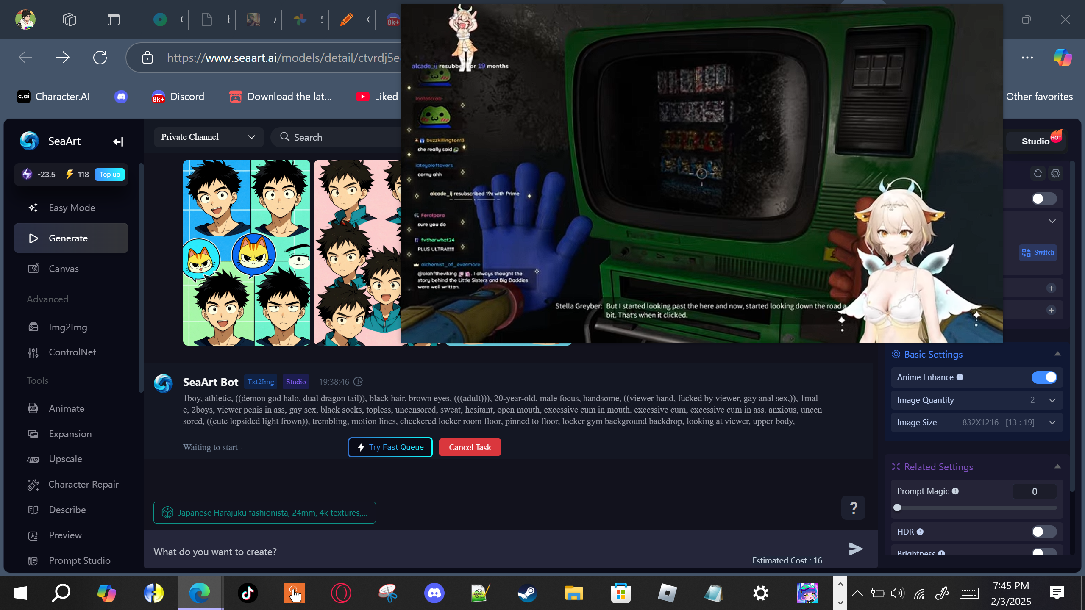1085x610 pixels.
Task: Click the clock icon beside 19:38:46
Action: [x=358, y=382]
